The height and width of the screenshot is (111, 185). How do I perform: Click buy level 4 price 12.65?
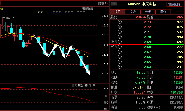(x=147, y=62)
